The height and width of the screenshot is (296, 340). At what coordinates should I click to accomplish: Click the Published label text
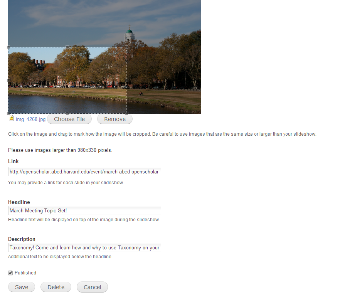[x=25, y=273]
